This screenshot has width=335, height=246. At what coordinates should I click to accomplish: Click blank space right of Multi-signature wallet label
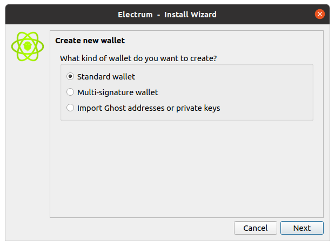point(232,92)
